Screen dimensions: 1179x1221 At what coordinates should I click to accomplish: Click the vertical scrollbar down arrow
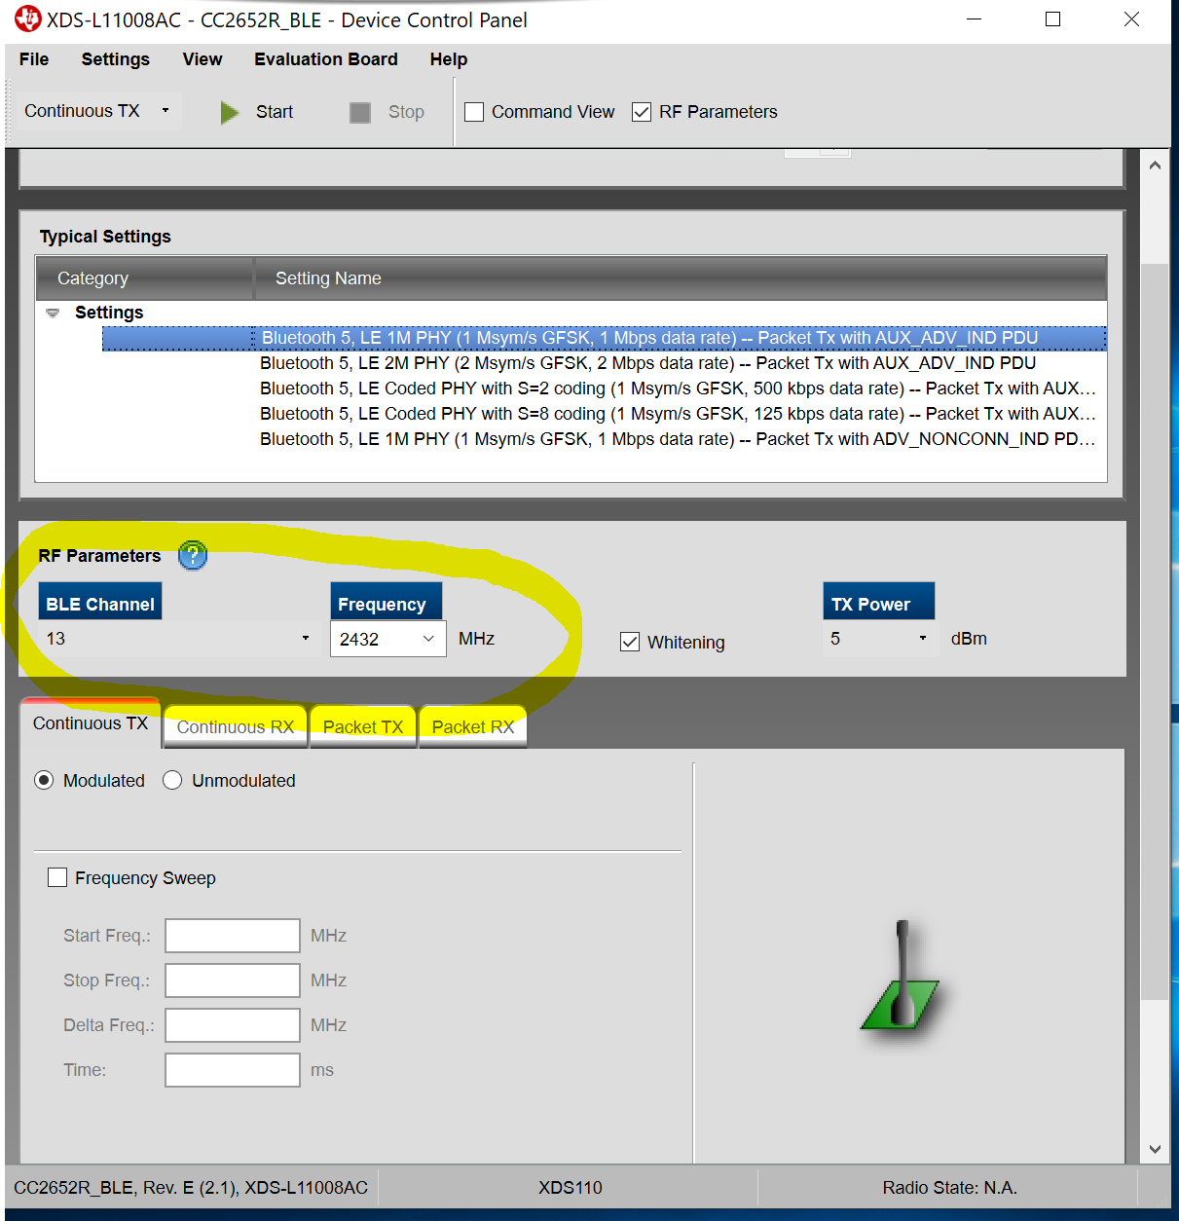(1155, 1149)
